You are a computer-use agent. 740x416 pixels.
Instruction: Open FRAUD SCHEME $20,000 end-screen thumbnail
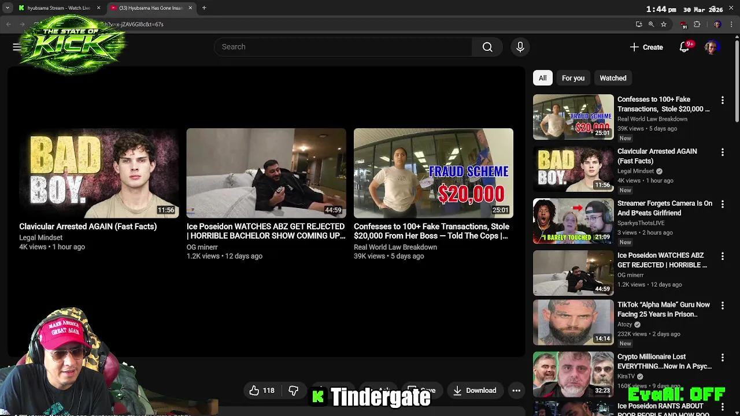[433, 173]
